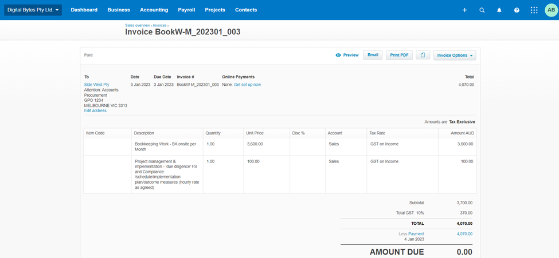
Task: Open the Payroll menu
Action: 186,10
